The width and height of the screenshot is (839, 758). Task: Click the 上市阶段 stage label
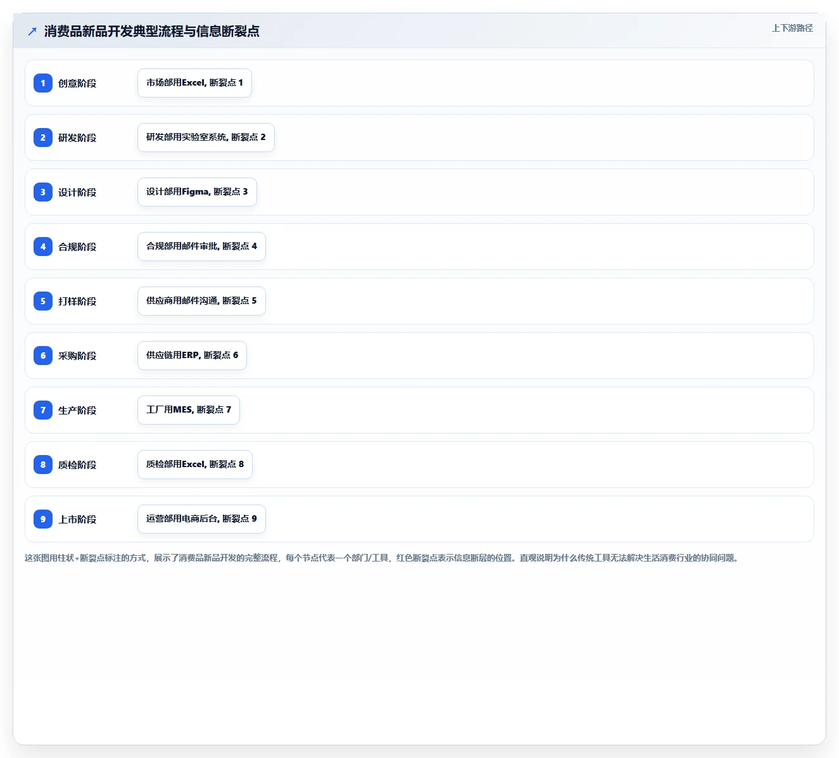pyautogui.click(x=77, y=520)
